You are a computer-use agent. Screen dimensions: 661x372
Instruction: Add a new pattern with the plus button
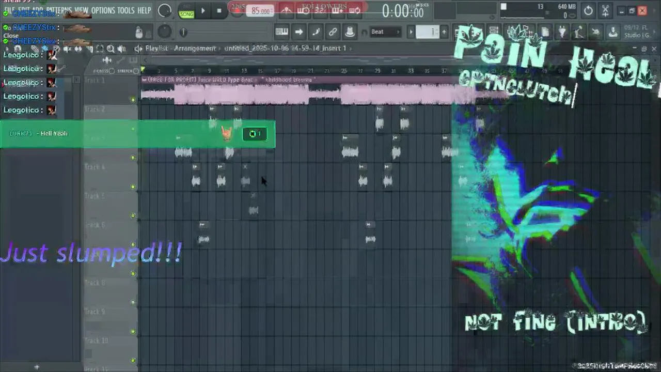(x=444, y=32)
